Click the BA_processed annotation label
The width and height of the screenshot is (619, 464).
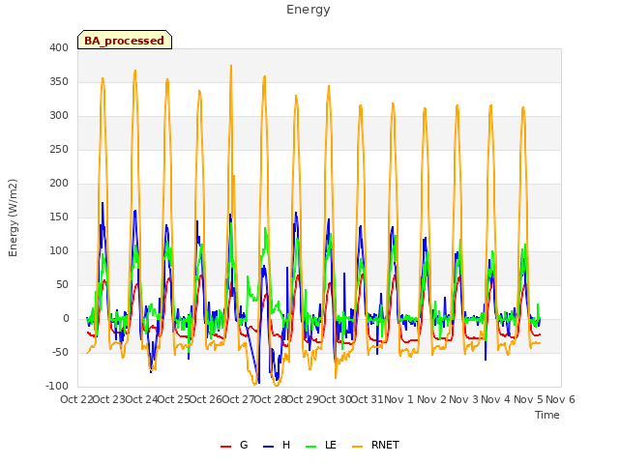click(x=125, y=41)
